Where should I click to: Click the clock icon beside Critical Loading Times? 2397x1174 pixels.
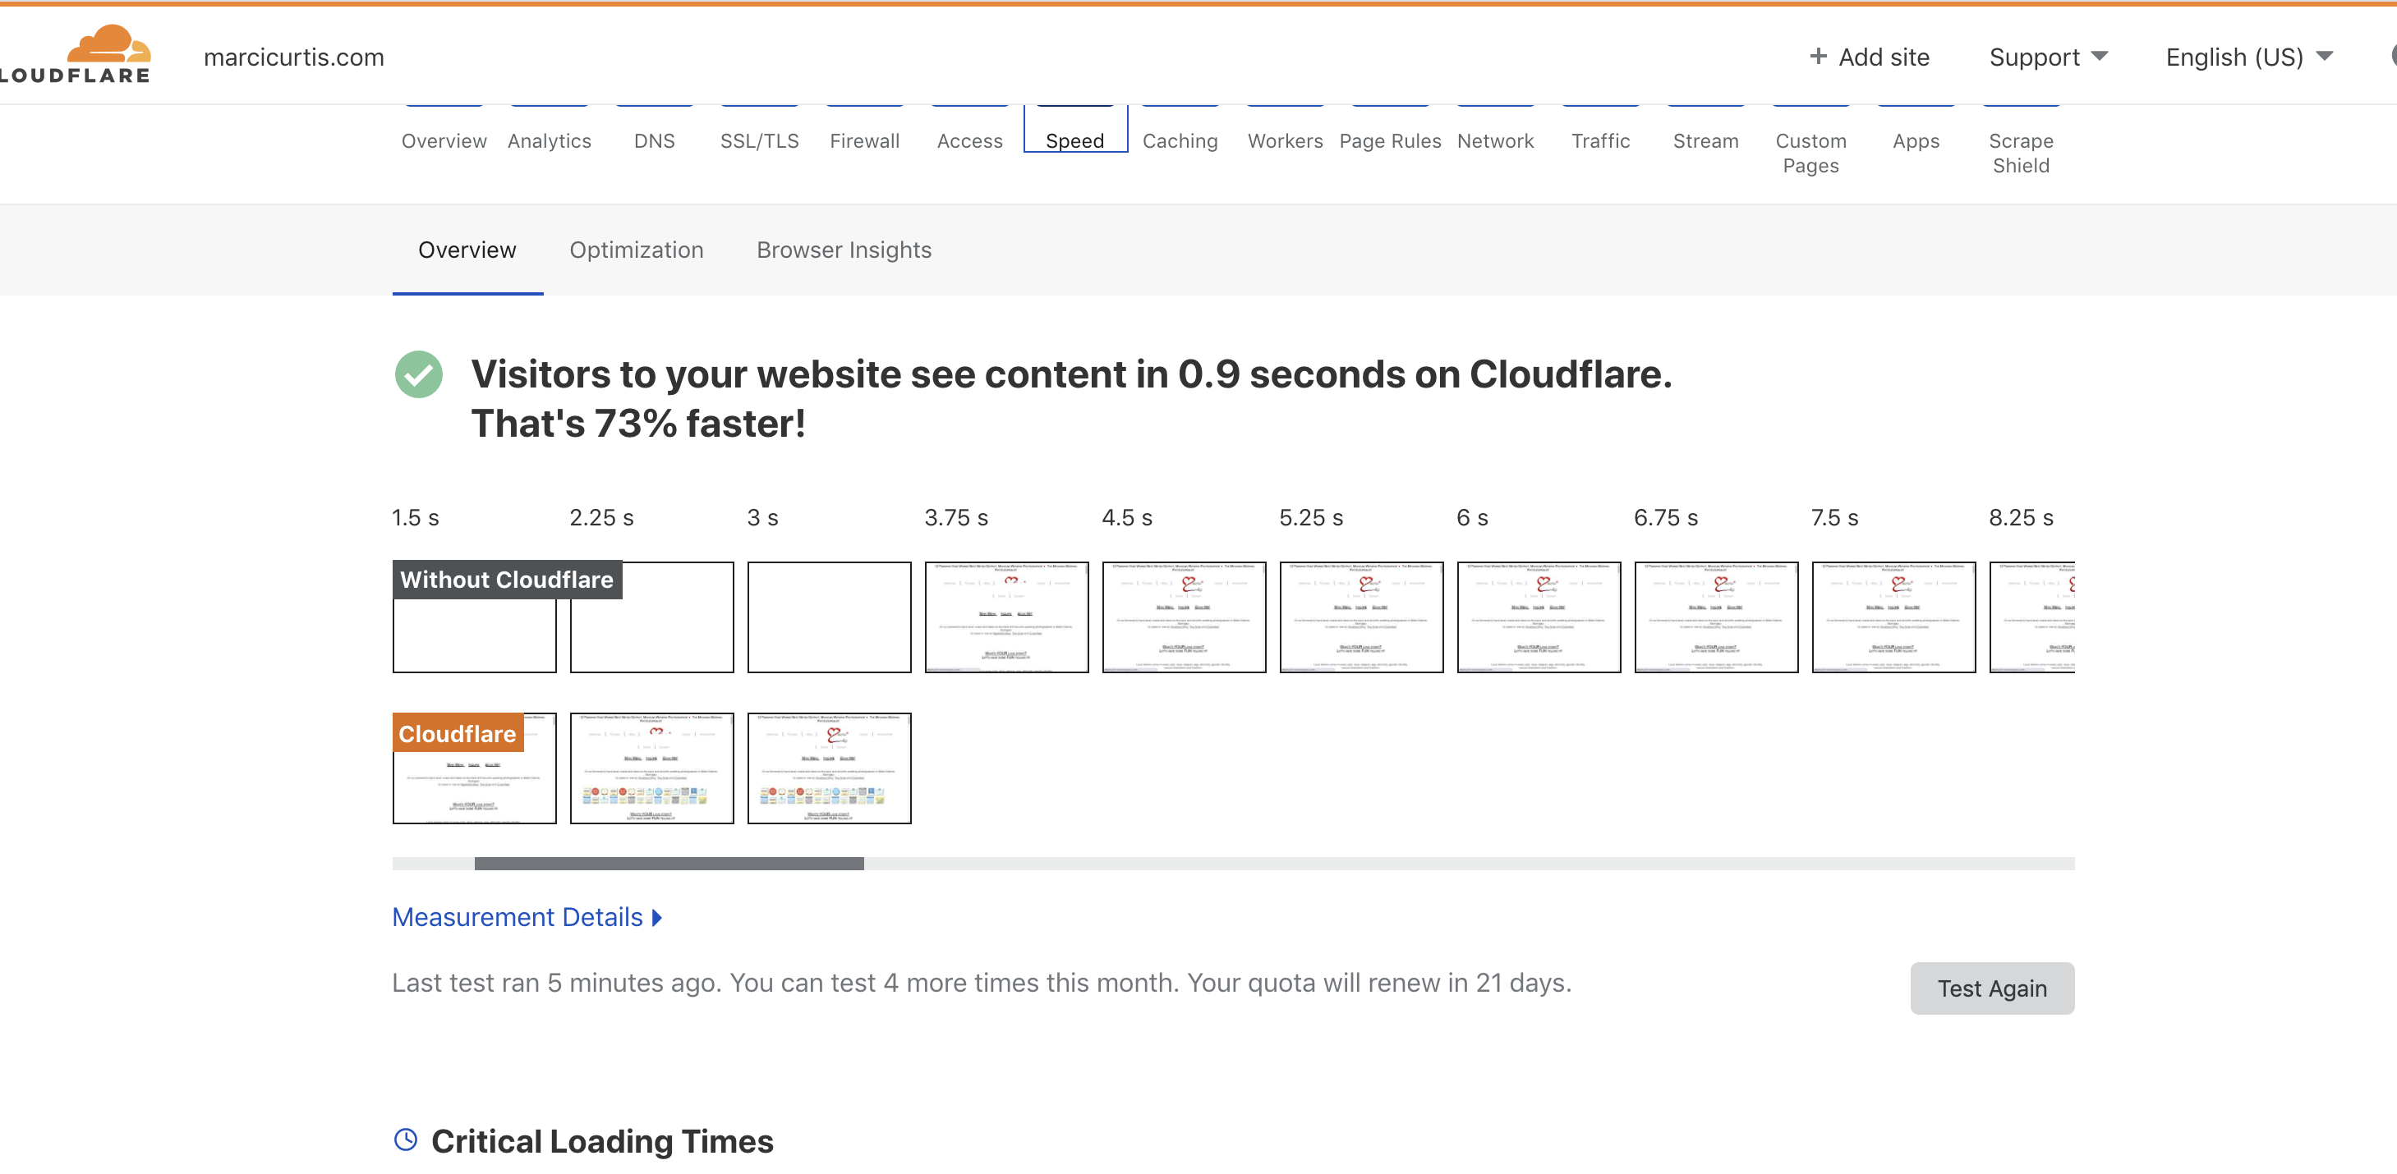[406, 1140]
